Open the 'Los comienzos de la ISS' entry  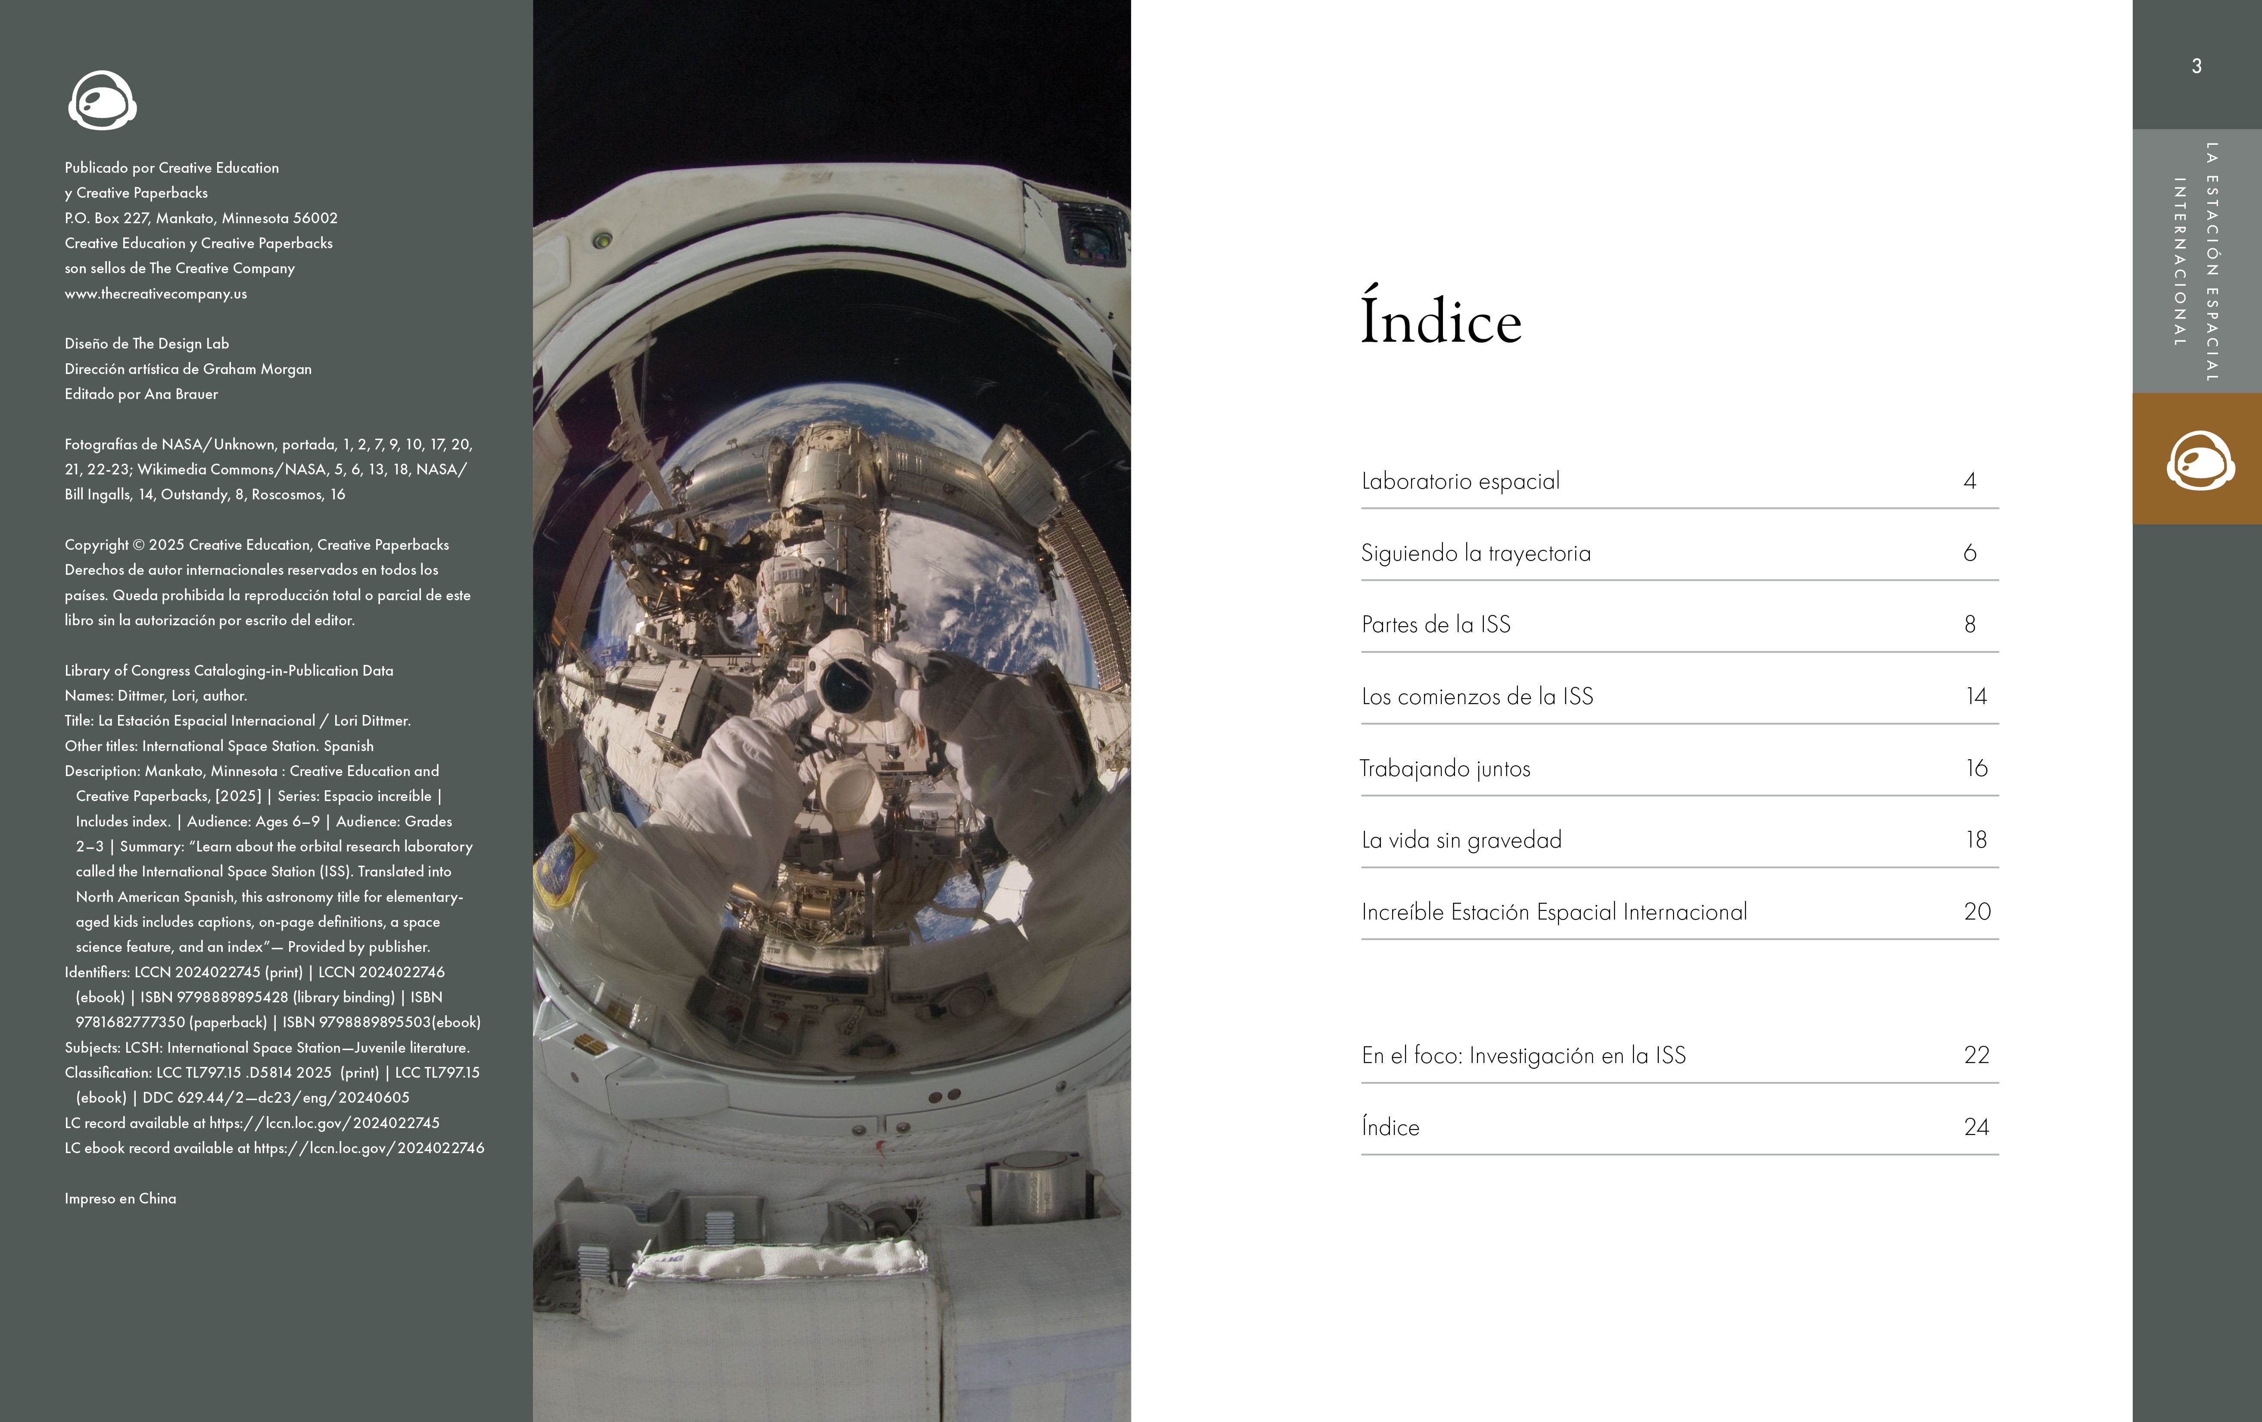click(x=1679, y=697)
